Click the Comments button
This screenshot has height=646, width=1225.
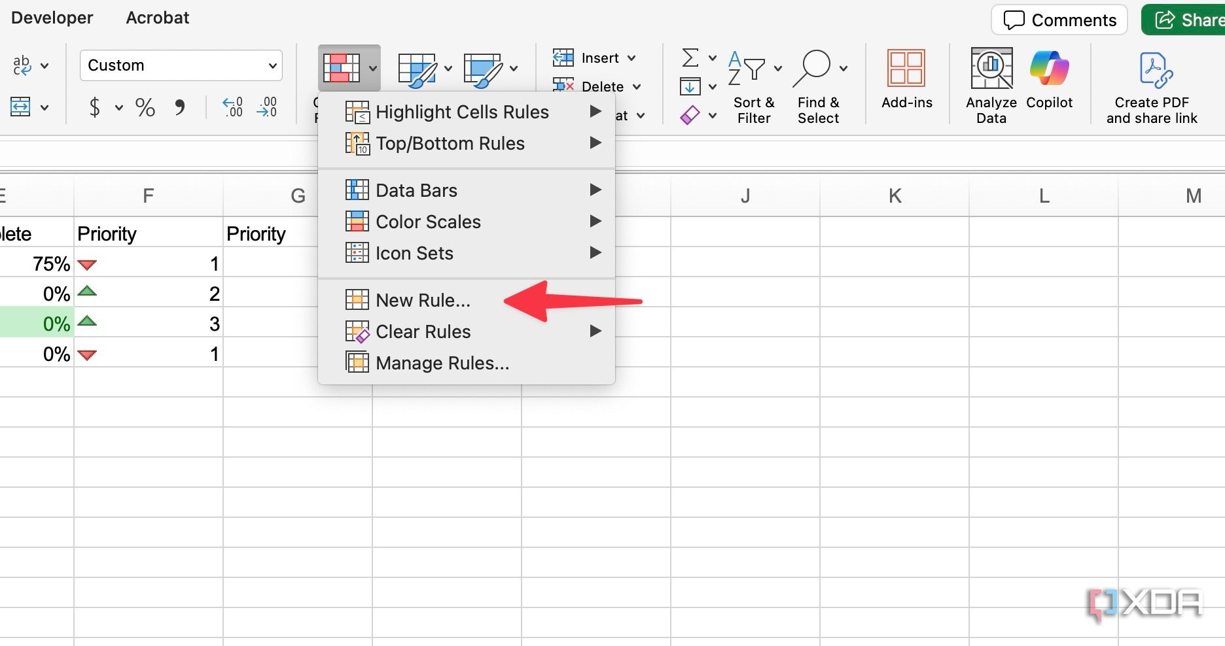1059,20
